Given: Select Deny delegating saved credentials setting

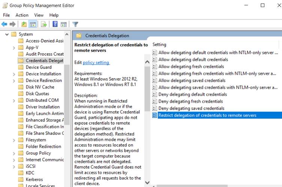Looking at the screenshot, I should pyautogui.click(x=191, y=108).
